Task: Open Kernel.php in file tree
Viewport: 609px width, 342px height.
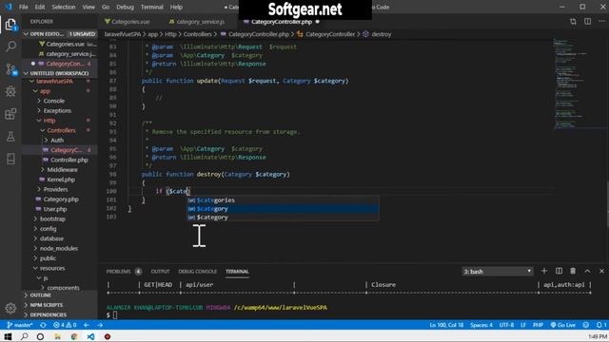Action: click(x=61, y=180)
